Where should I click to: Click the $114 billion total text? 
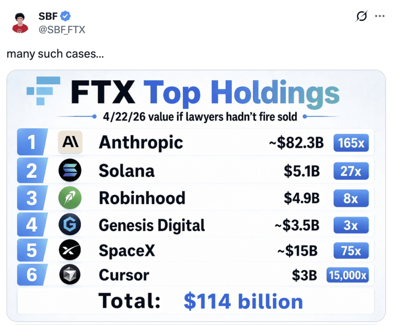[x=243, y=302]
